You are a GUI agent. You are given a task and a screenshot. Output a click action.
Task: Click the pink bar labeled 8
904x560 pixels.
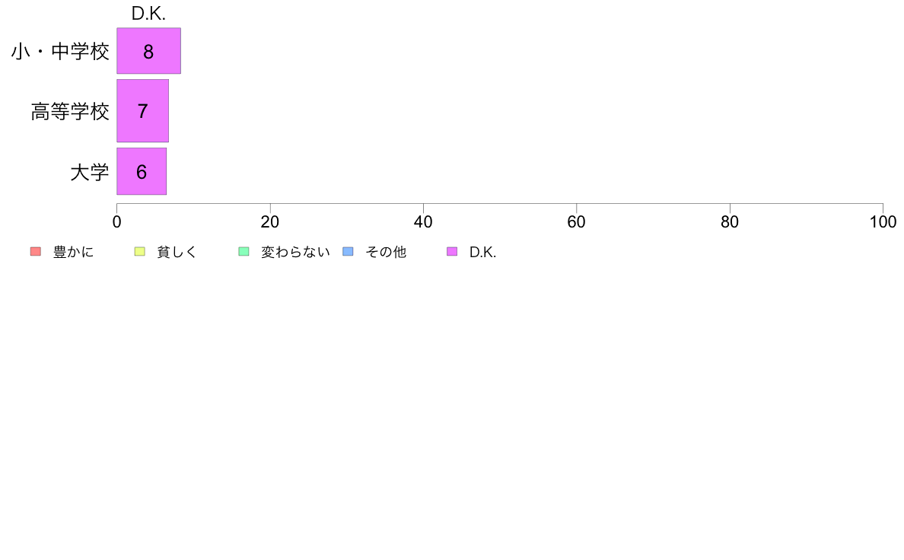[x=148, y=51]
